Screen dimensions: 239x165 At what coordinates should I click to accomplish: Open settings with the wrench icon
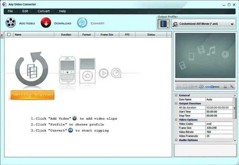click(x=232, y=87)
